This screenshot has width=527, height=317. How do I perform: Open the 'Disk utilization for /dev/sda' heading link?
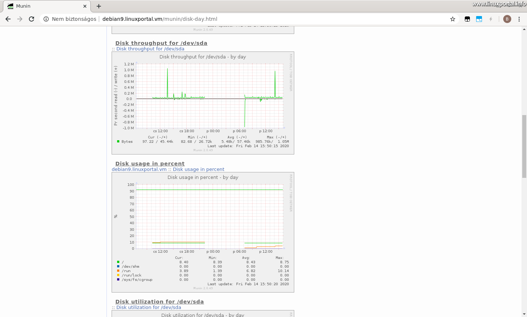click(159, 301)
